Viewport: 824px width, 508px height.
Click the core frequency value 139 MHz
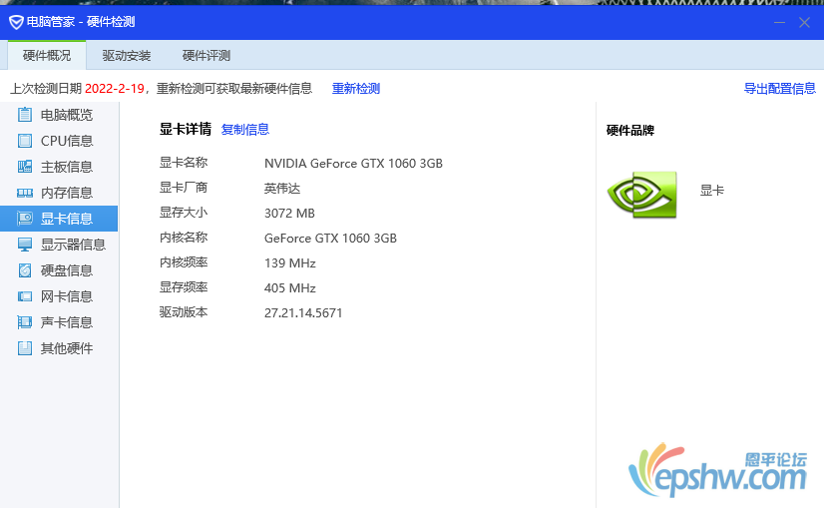[x=290, y=262]
